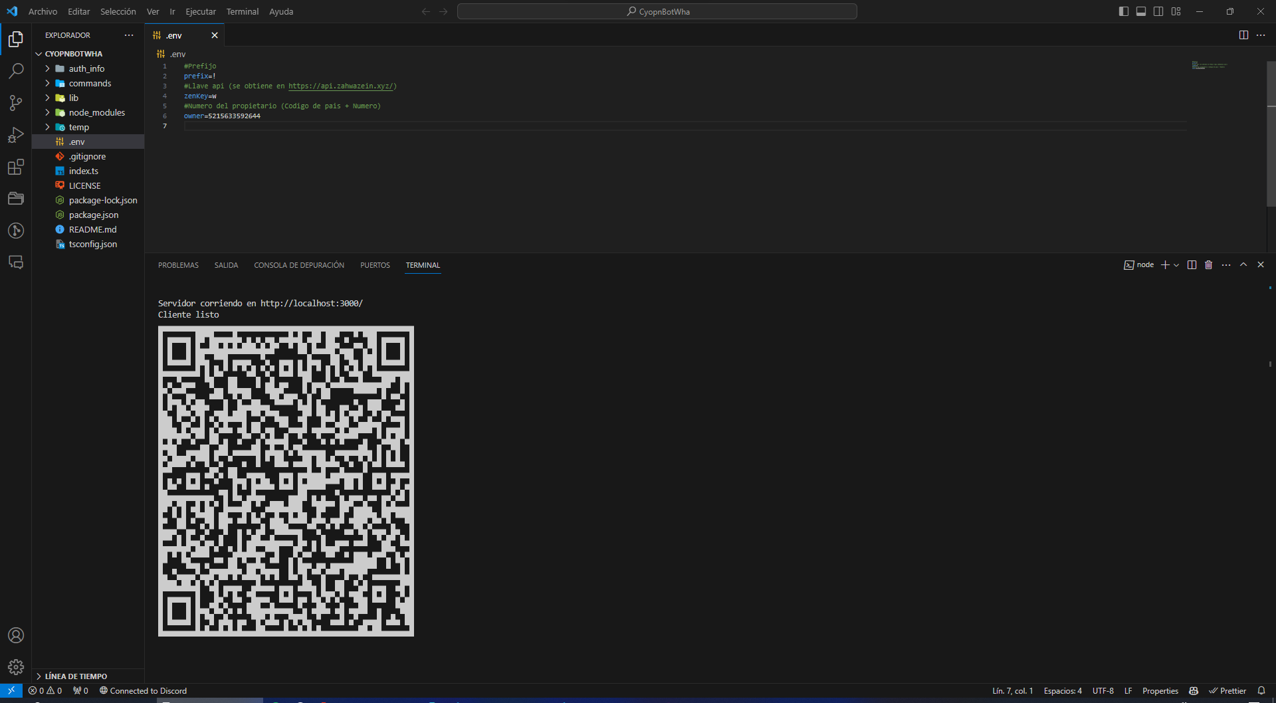Close the .env editor tab
The height and width of the screenshot is (703, 1276).
(x=215, y=35)
